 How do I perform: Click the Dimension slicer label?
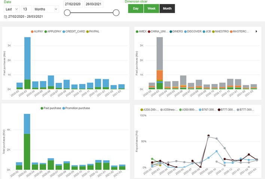(x=136, y=1)
